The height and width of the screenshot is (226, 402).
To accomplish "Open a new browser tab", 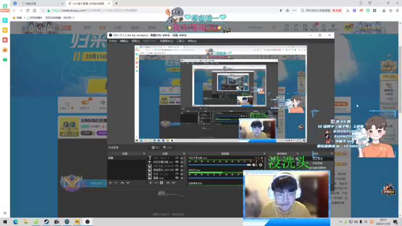I will tap(117, 4).
